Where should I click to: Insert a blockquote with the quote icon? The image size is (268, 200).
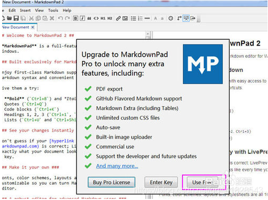pos(89,19)
